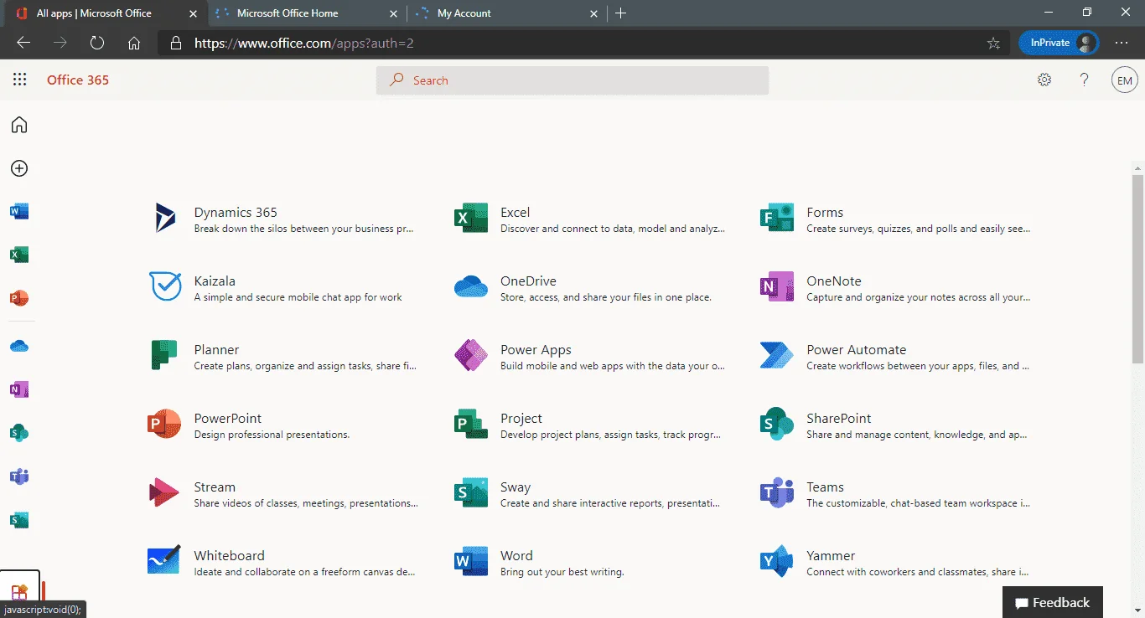The width and height of the screenshot is (1145, 618).
Task: Add this page to favorites
Action: [x=993, y=44]
